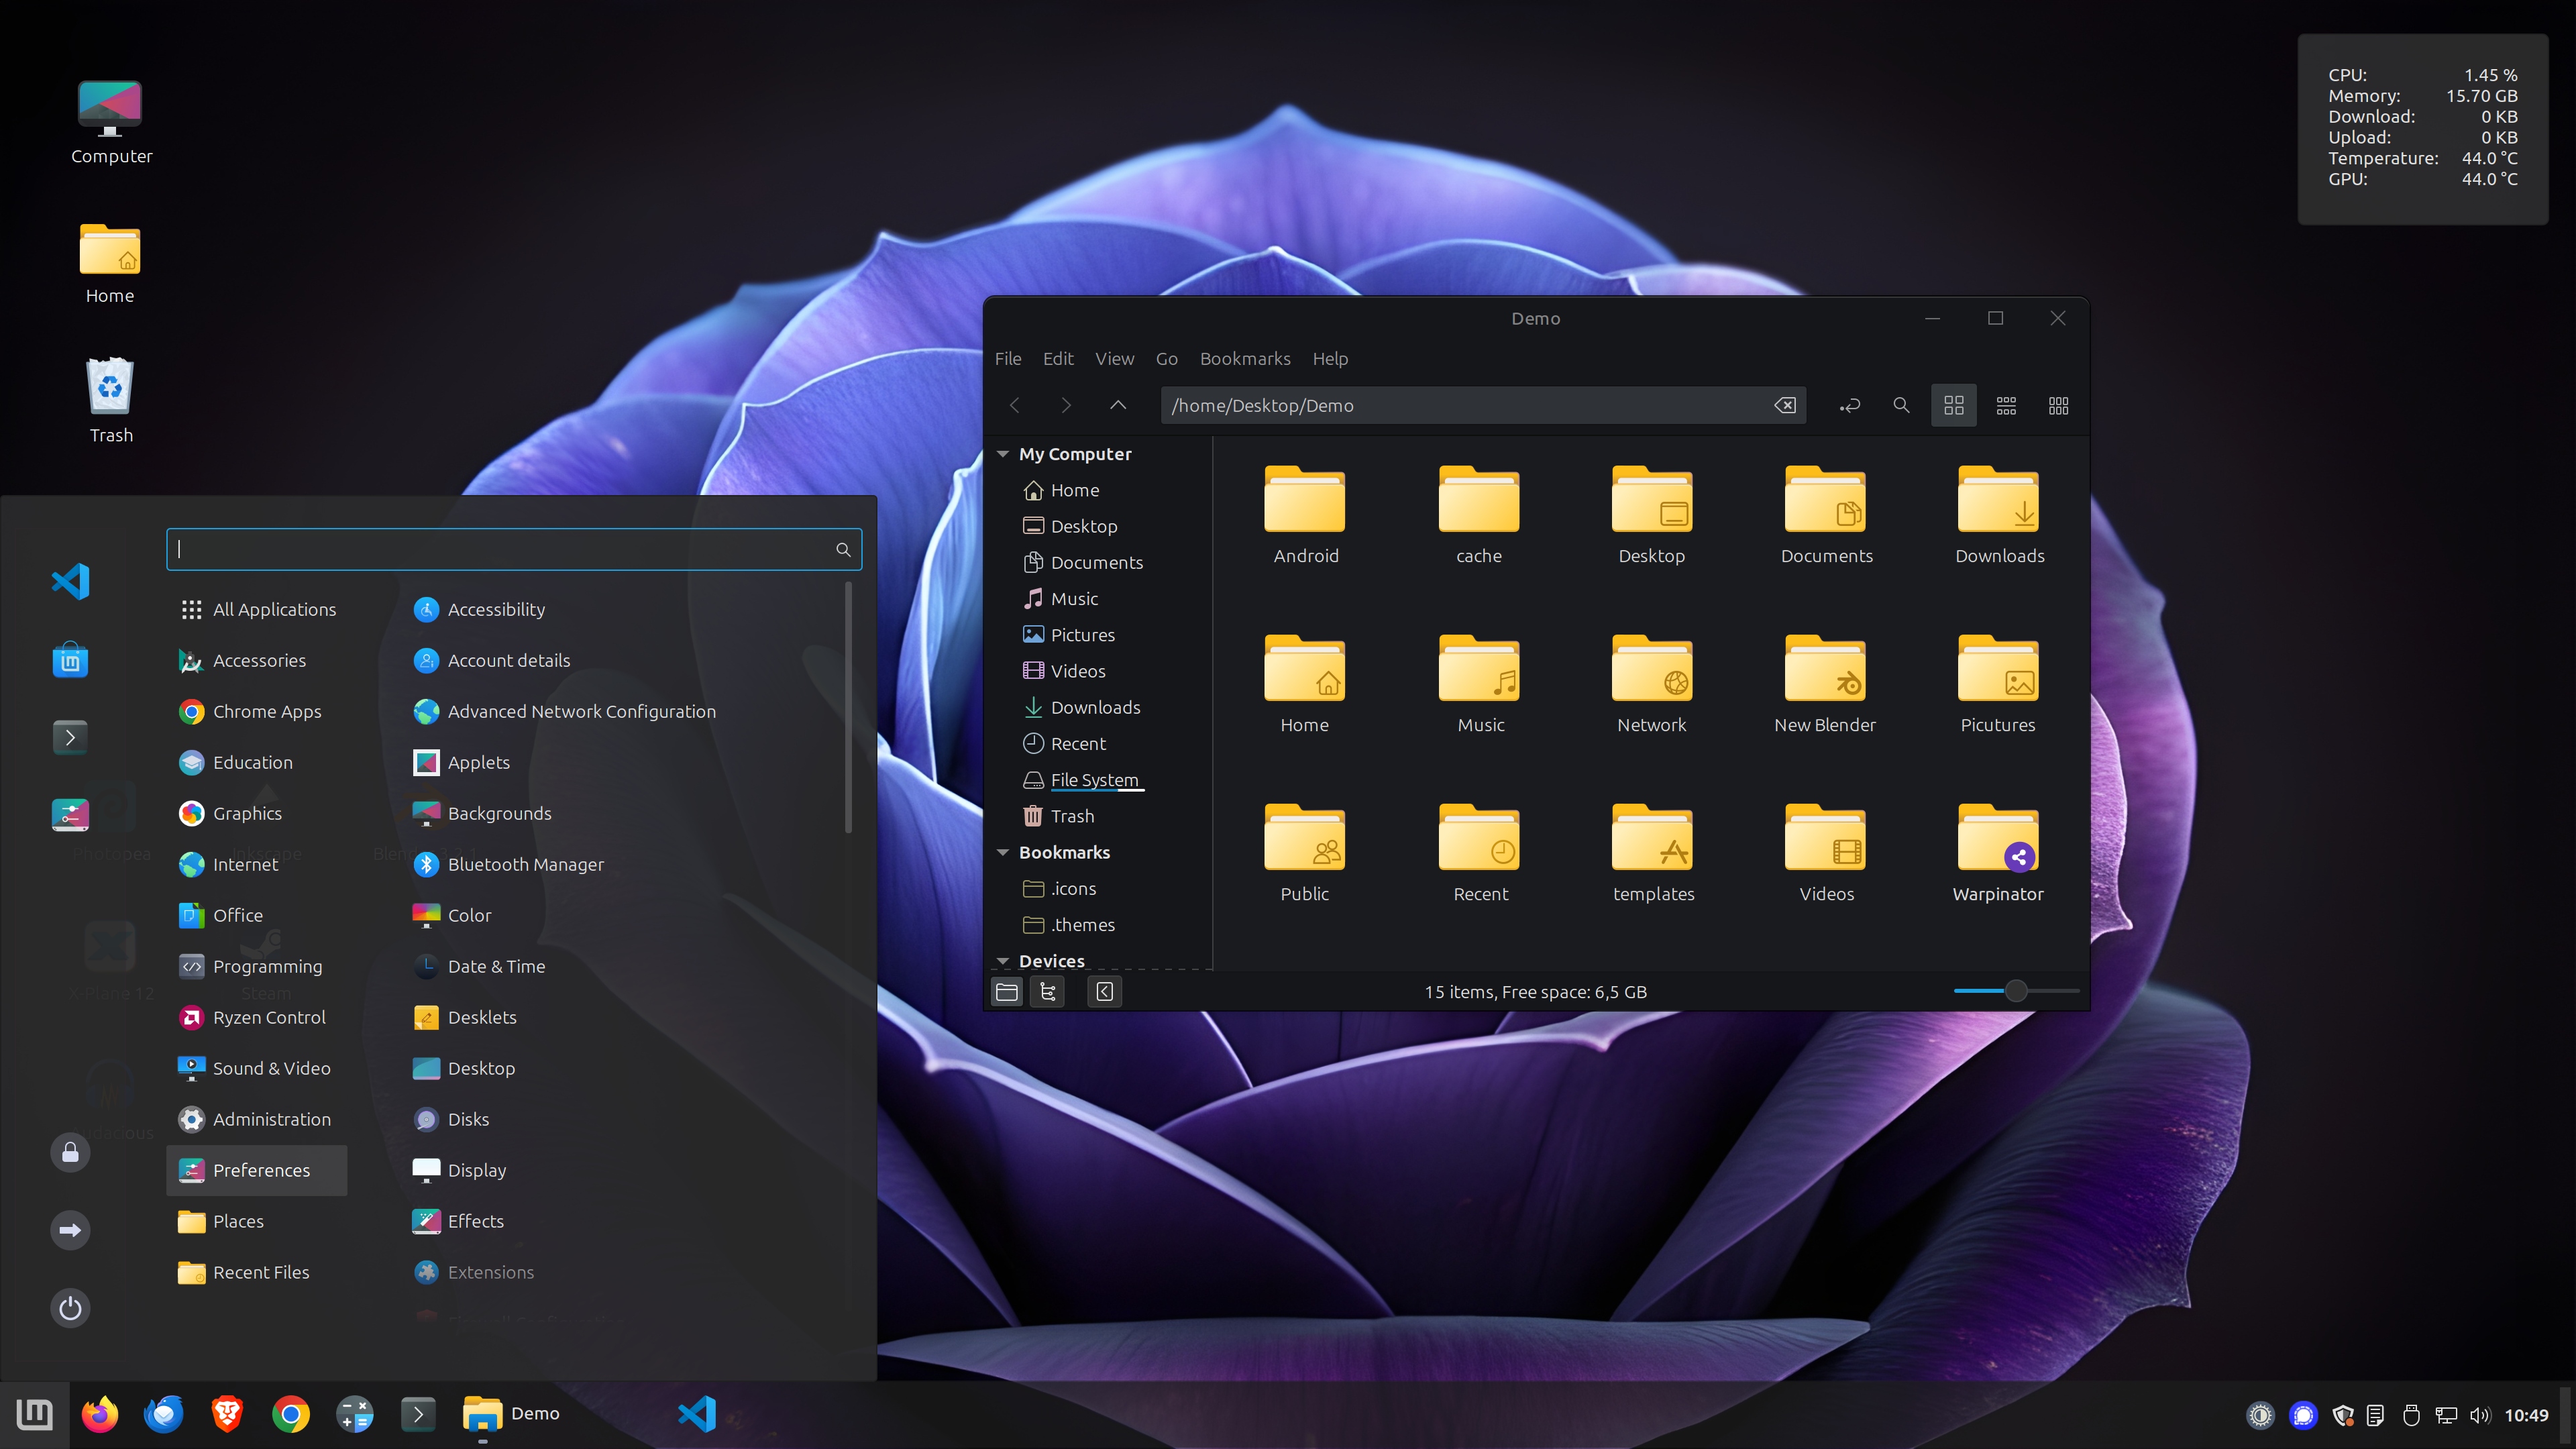This screenshot has width=2576, height=1449.
Task: Switch to list view in file manager
Action: pyautogui.click(x=2006, y=405)
